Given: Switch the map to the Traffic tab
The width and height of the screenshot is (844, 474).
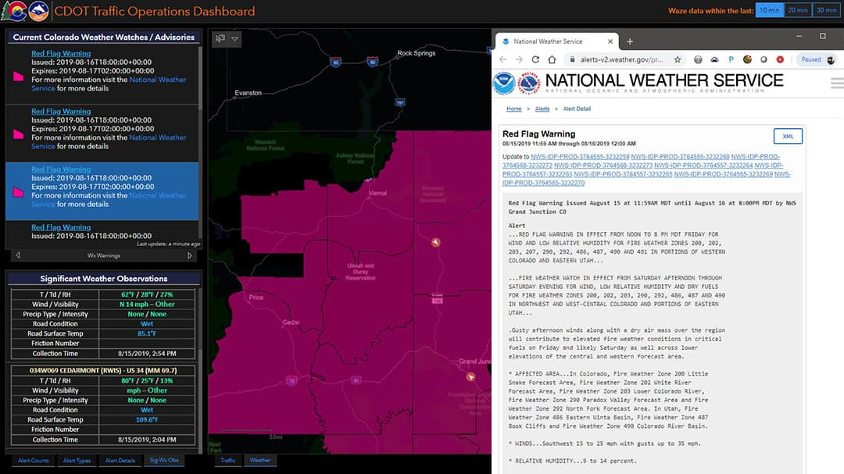Looking at the screenshot, I should [227, 461].
